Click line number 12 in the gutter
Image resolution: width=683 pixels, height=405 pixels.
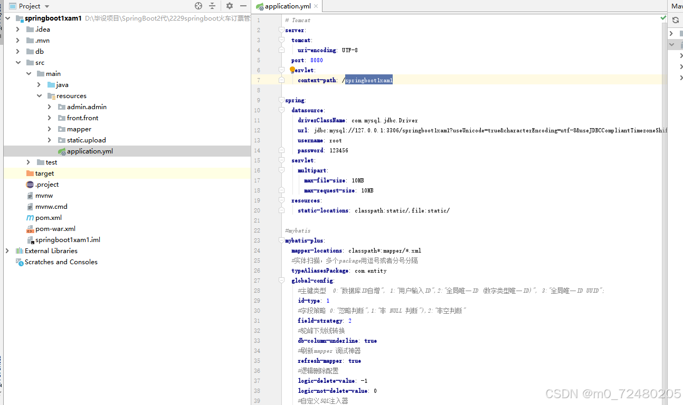(257, 130)
